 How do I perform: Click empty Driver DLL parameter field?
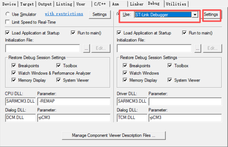tap(185, 101)
